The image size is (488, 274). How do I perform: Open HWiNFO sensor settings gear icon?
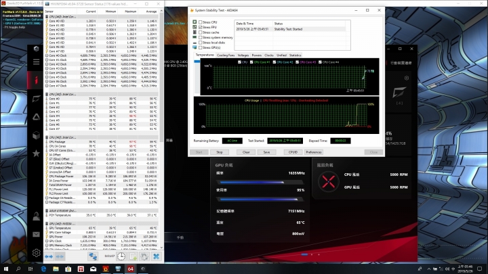144,256
